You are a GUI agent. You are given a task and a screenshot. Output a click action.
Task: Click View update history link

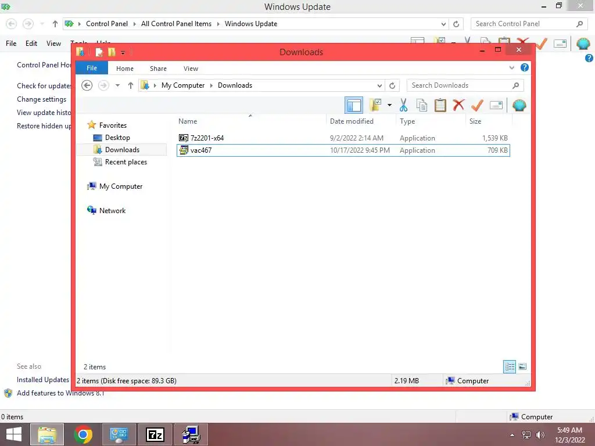(44, 112)
